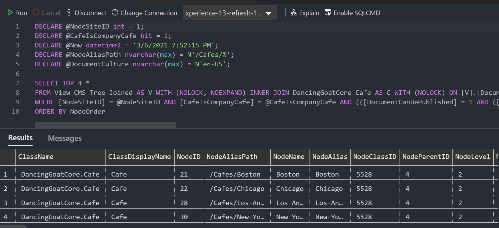Click the New-Yo... NodeAlias cell
The image size is (499, 228).
point(330,217)
